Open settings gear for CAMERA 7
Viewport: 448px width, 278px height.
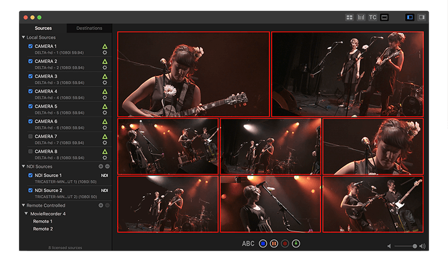pos(105,143)
